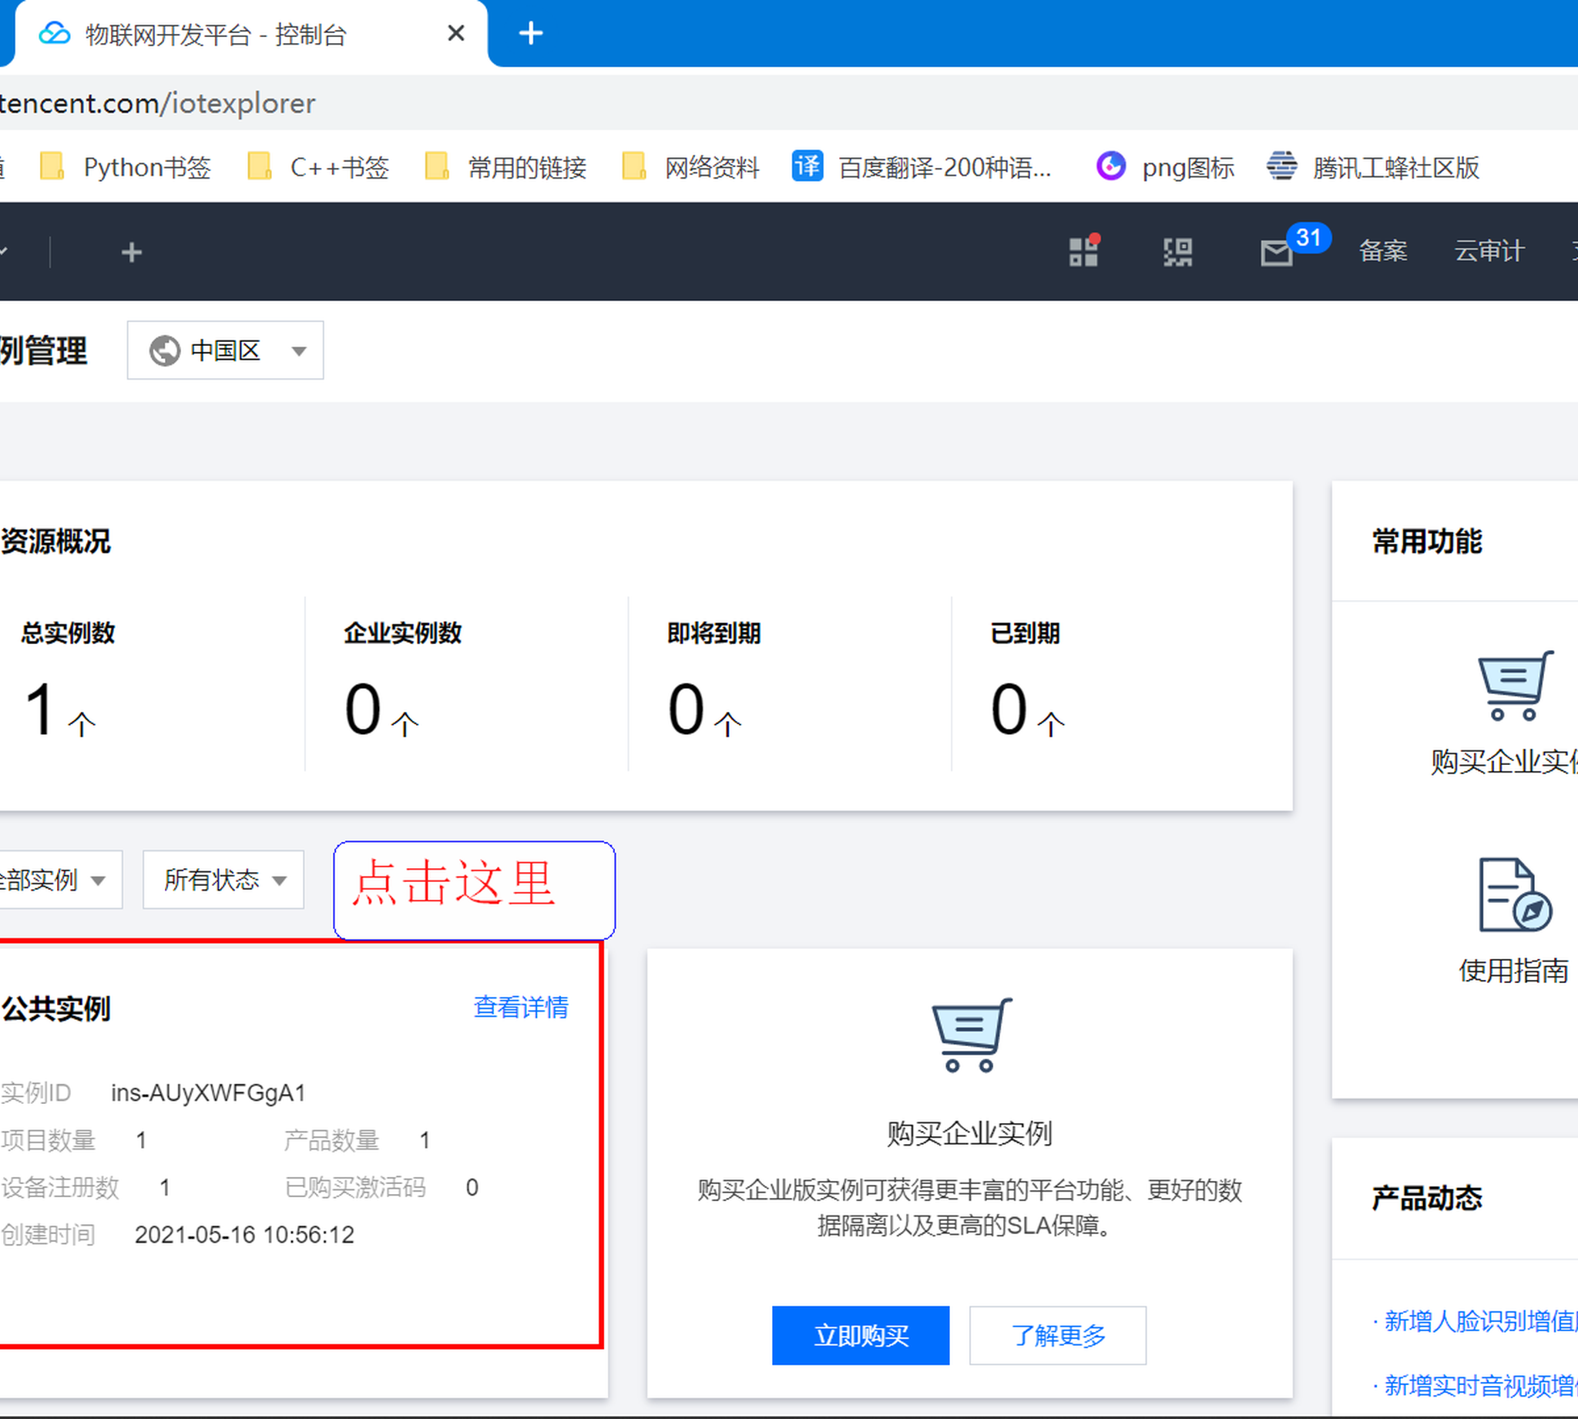Viewport: 1578px width, 1419px height.
Task: Open the png图标 bookmark
Action: (1165, 168)
